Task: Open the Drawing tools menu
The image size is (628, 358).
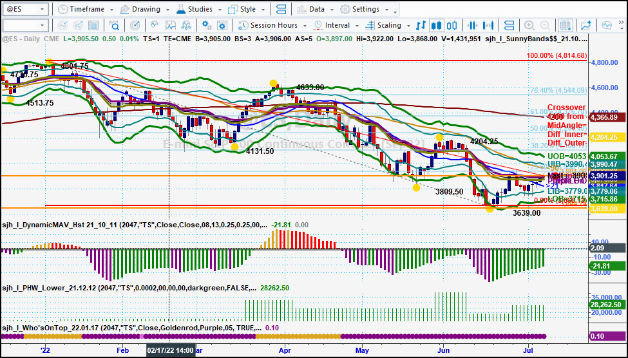Action: pyautogui.click(x=146, y=9)
